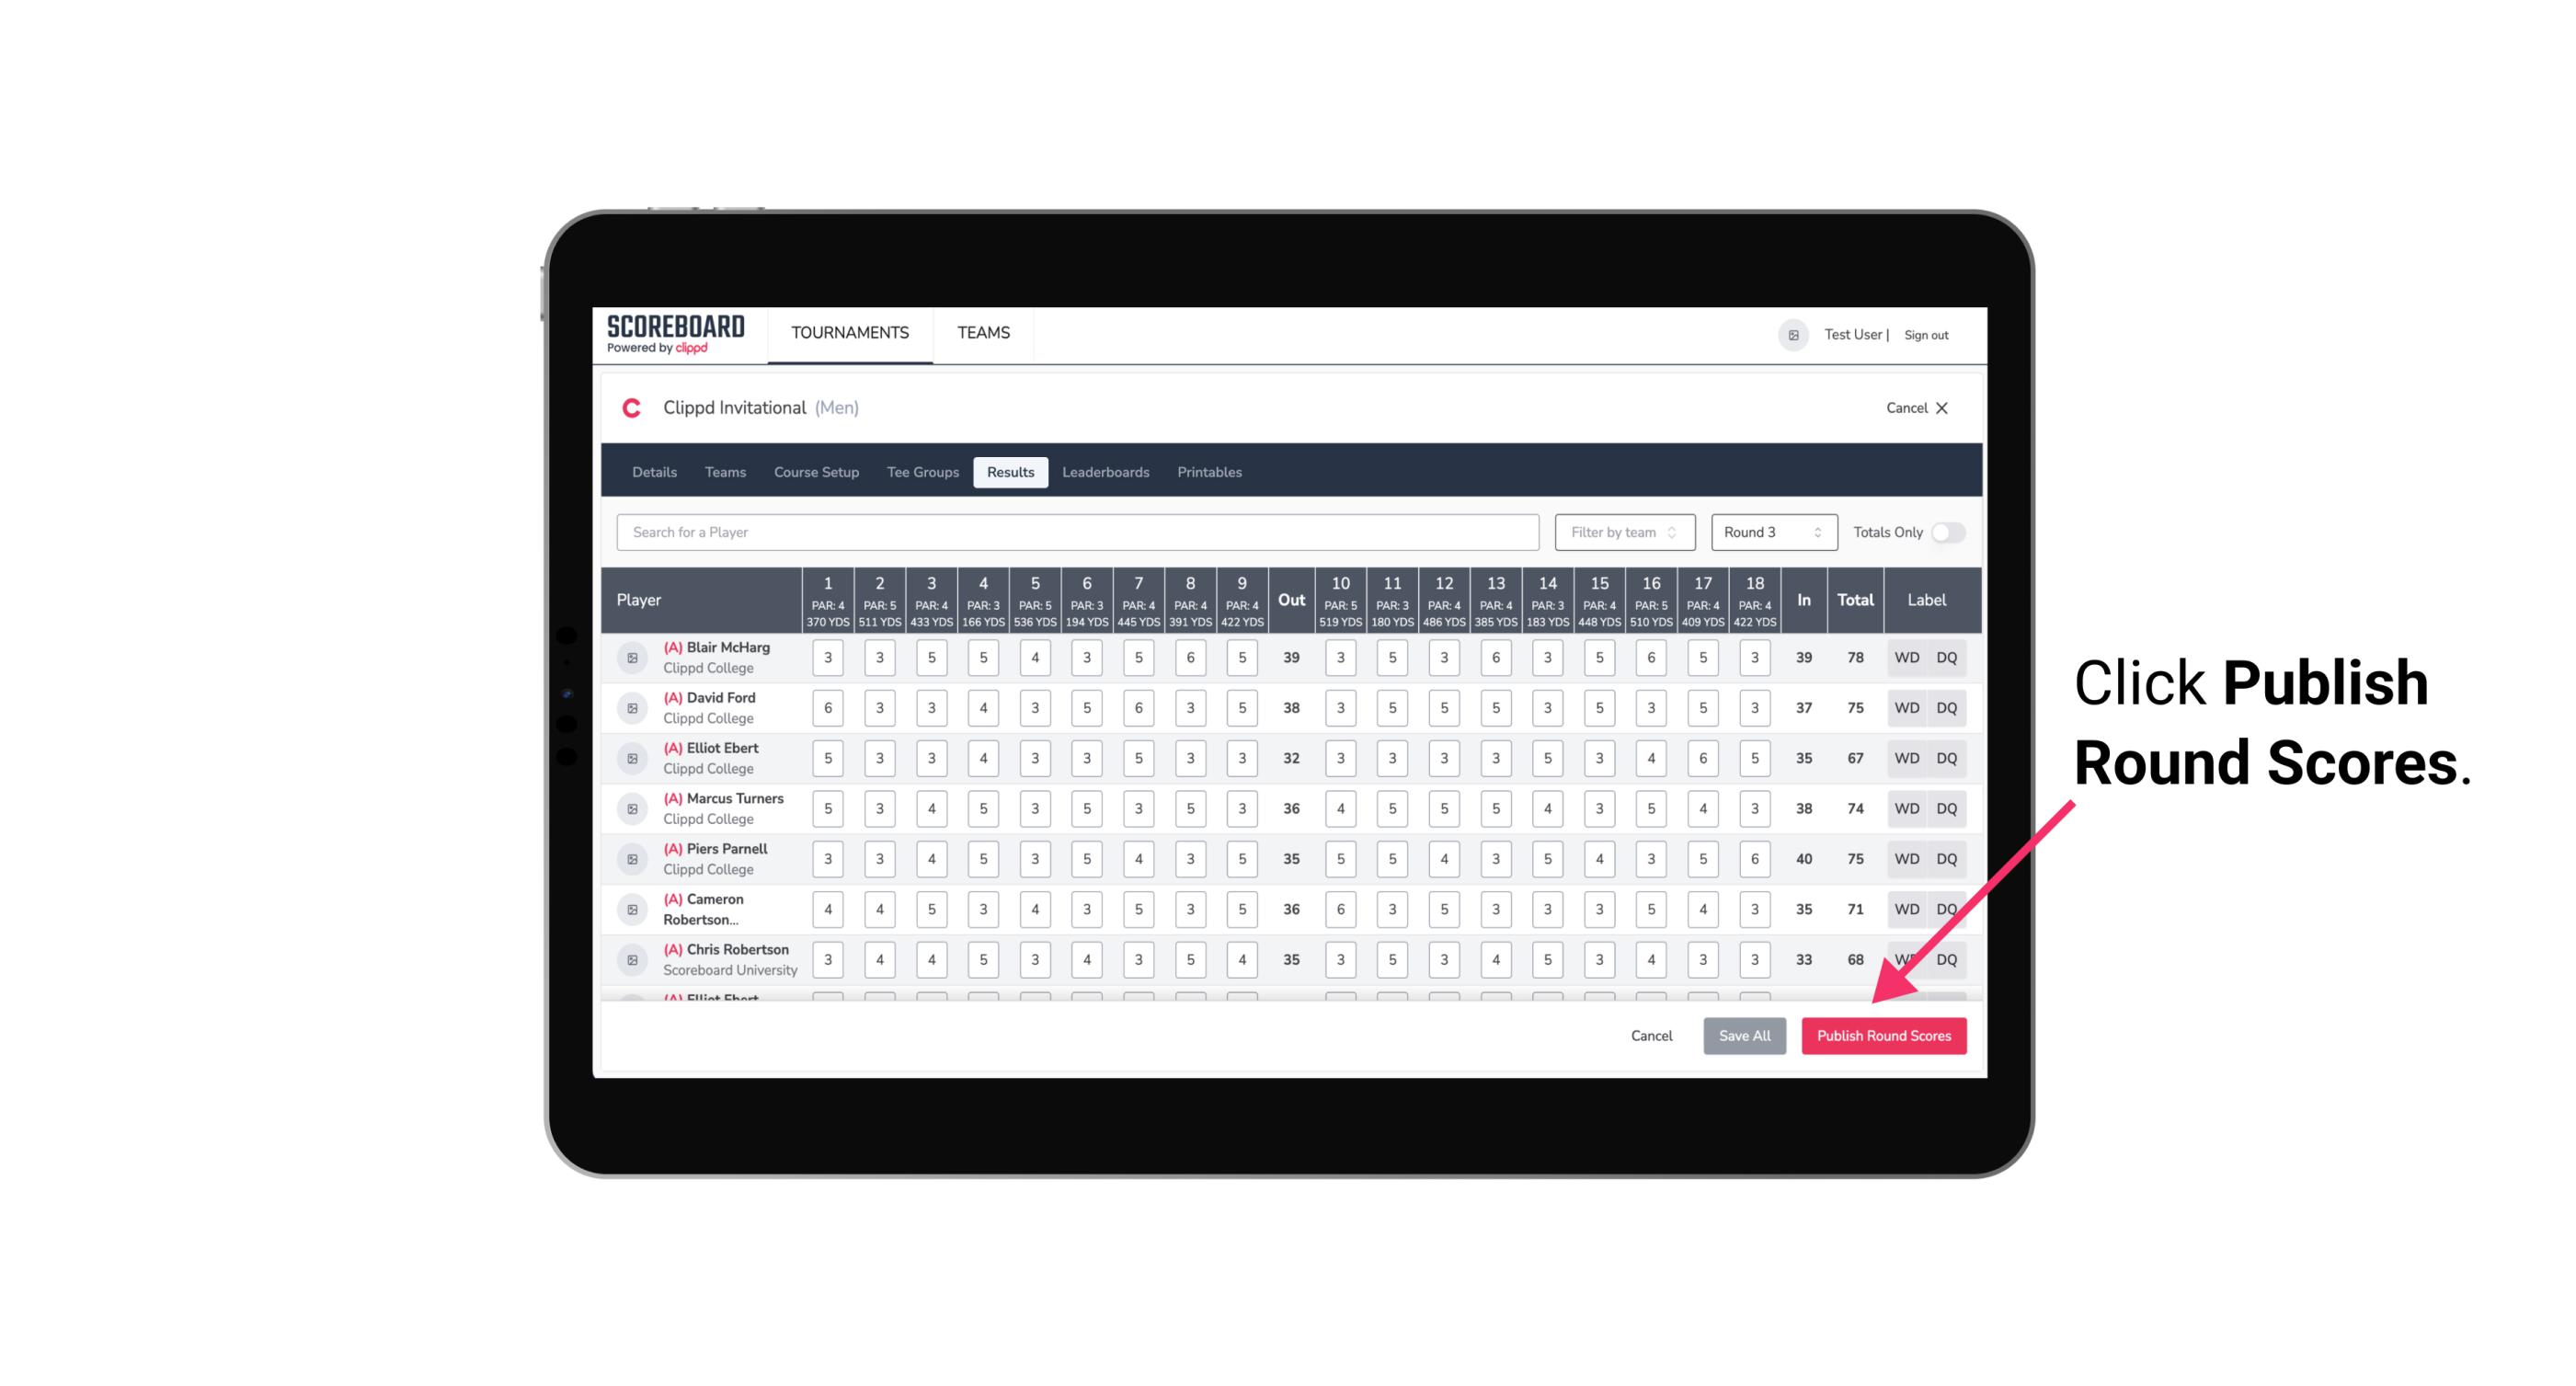2576x1386 pixels.
Task: Click the Save All button
Action: 1746,1035
